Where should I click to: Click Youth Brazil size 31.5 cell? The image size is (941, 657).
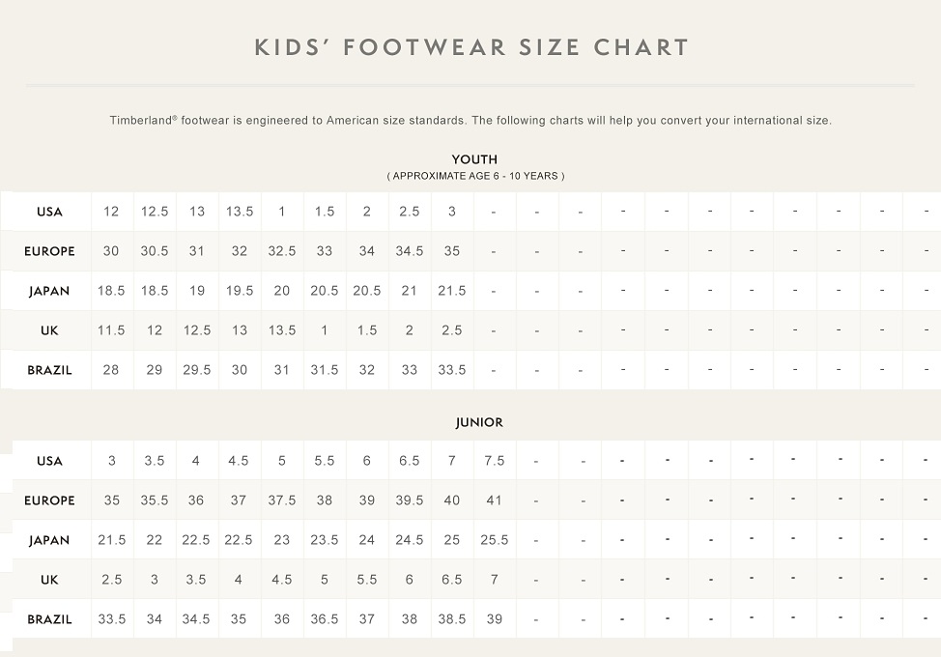coord(325,370)
